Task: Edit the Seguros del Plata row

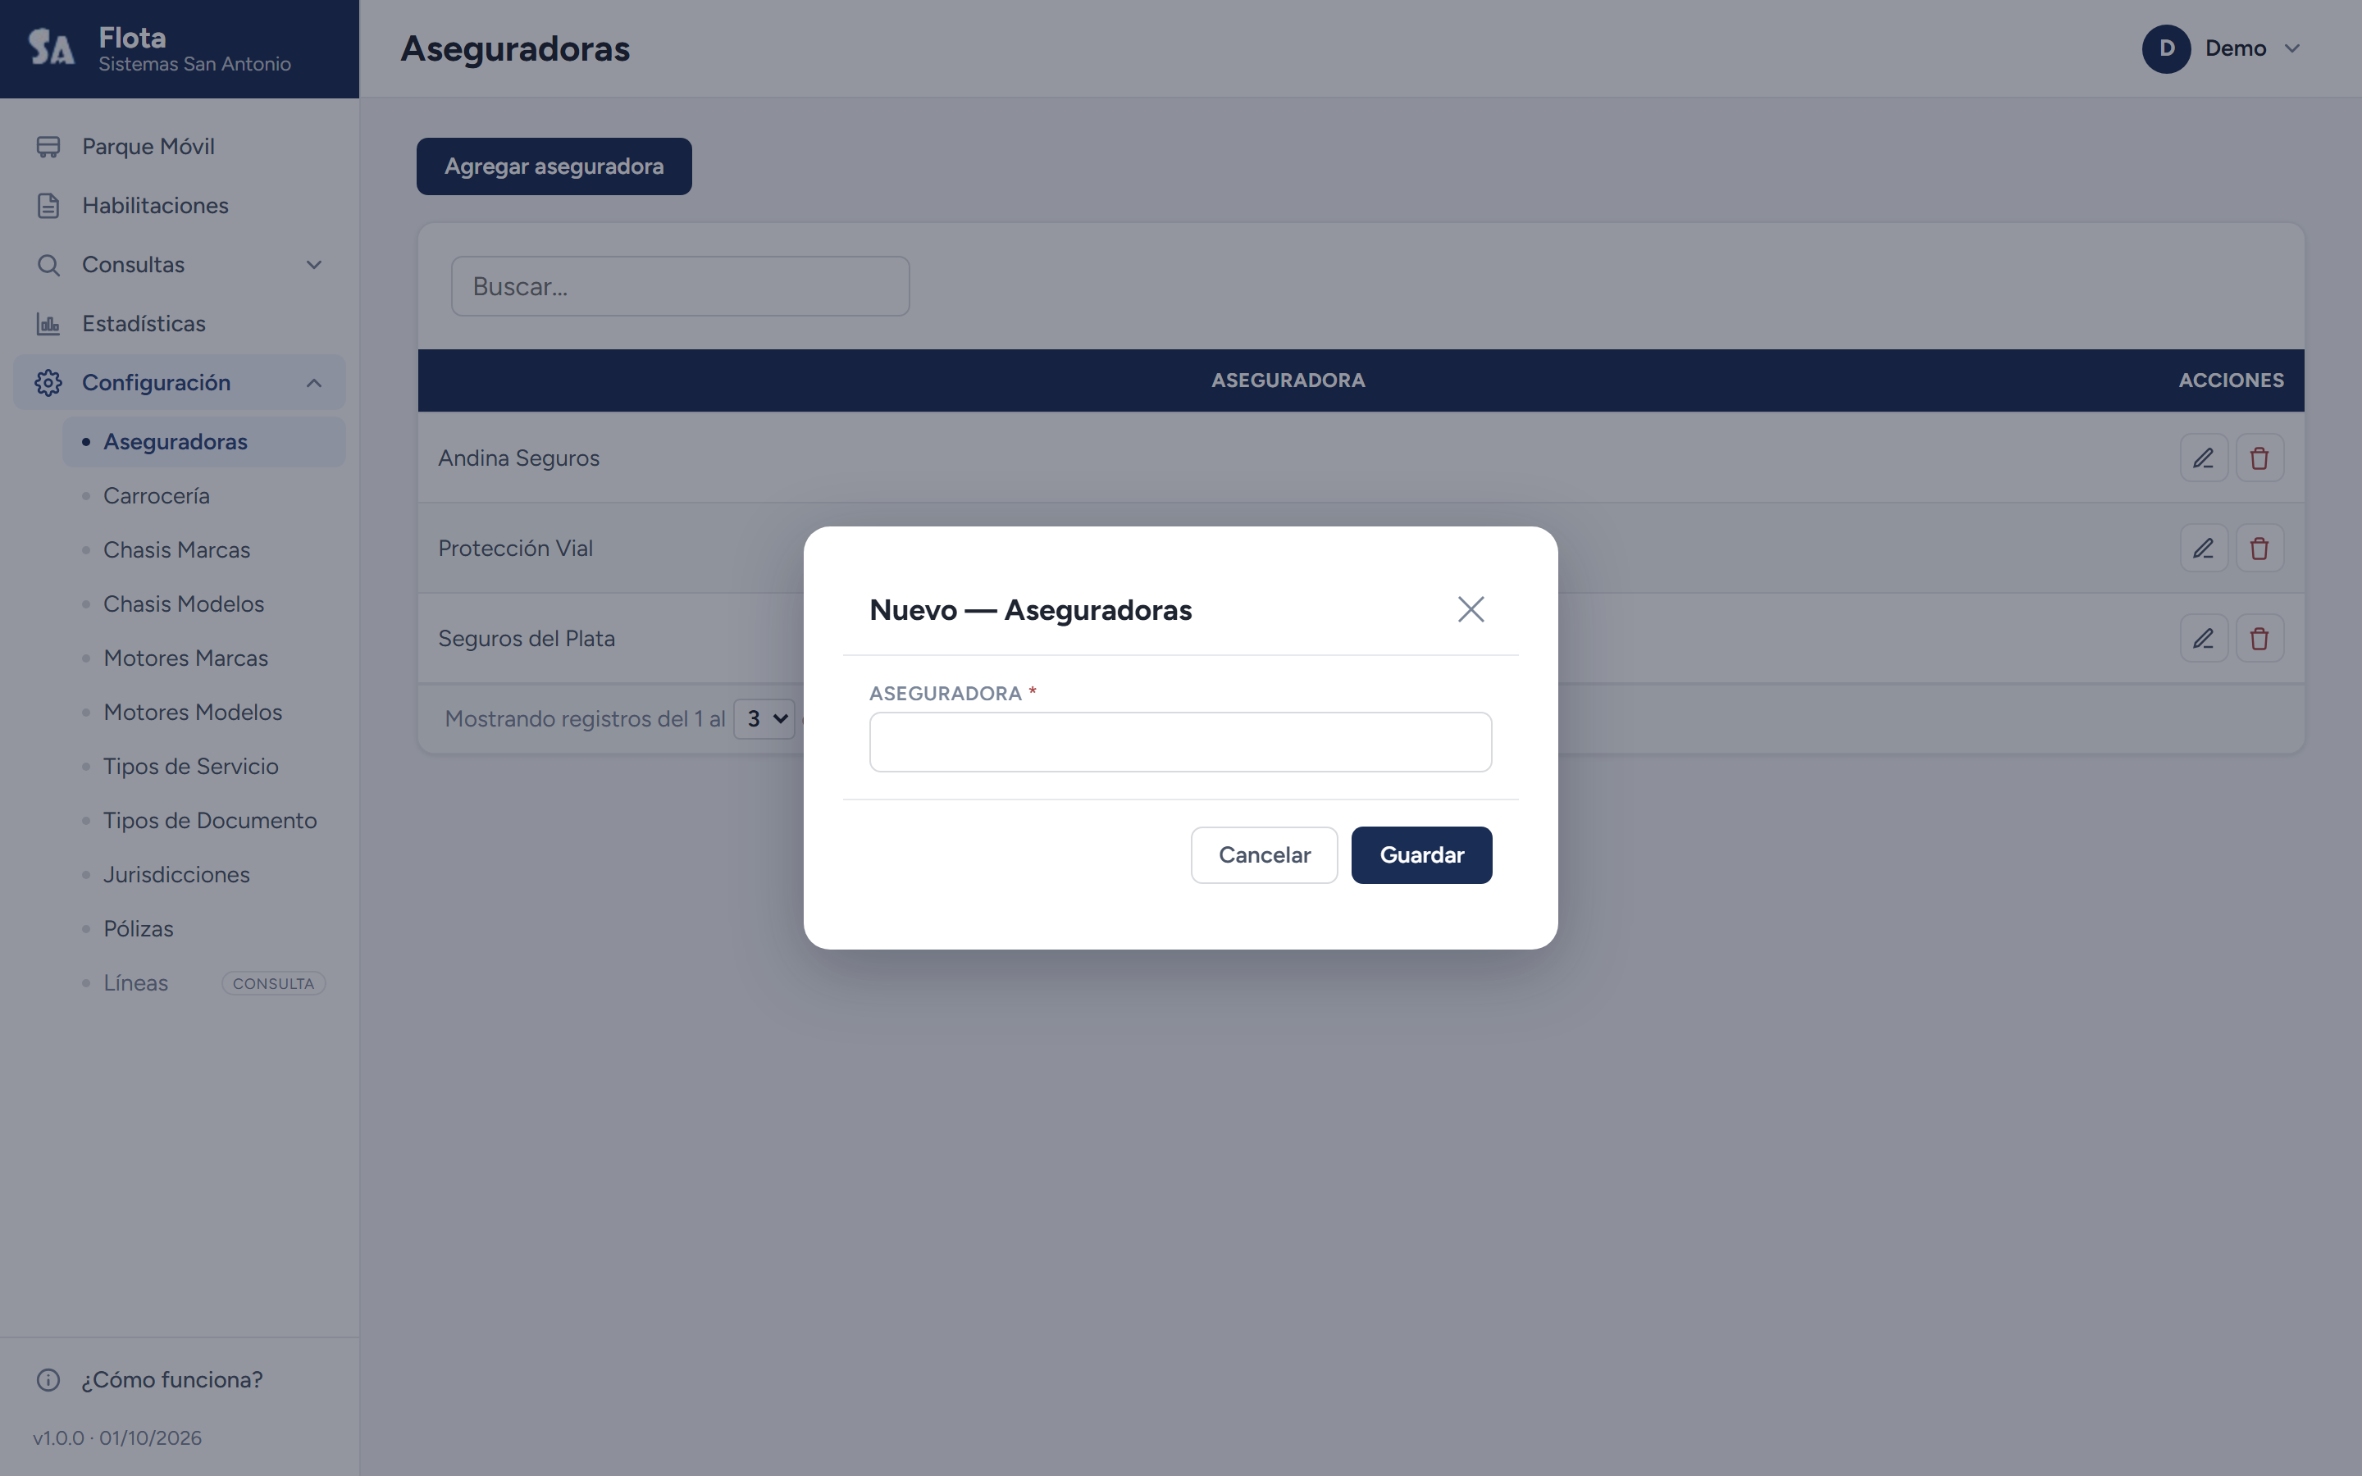Action: coord(2204,639)
